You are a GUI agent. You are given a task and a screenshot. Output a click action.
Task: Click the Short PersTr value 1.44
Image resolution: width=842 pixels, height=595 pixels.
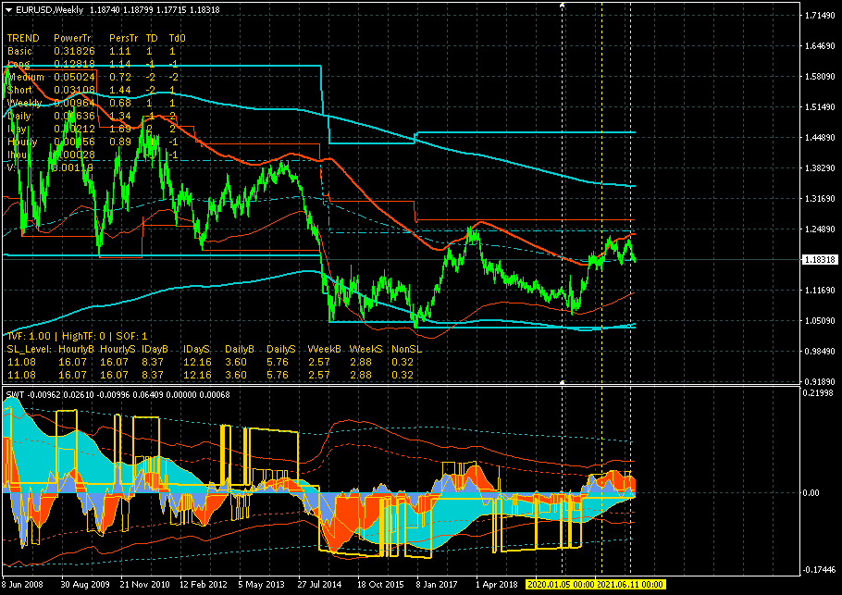(120, 90)
